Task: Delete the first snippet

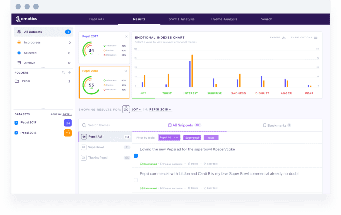Action: (193, 164)
